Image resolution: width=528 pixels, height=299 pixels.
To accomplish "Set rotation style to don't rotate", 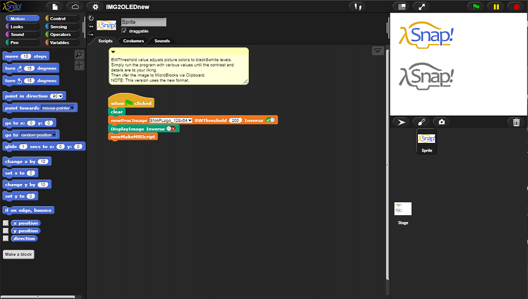I will pos(91,34).
